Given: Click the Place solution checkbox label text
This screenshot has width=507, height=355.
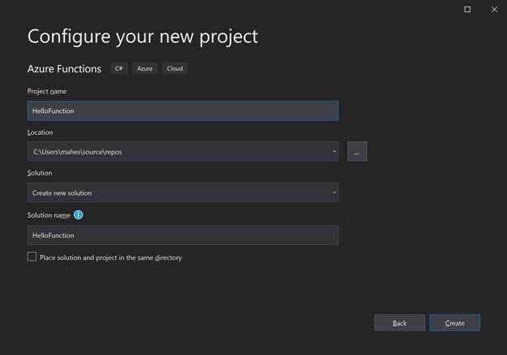Looking at the screenshot, I should 110,258.
